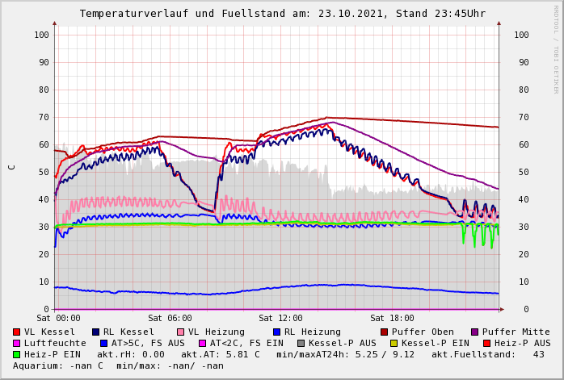
Task: Click the pink VL Heizung legend swatch
Action: [181, 332]
